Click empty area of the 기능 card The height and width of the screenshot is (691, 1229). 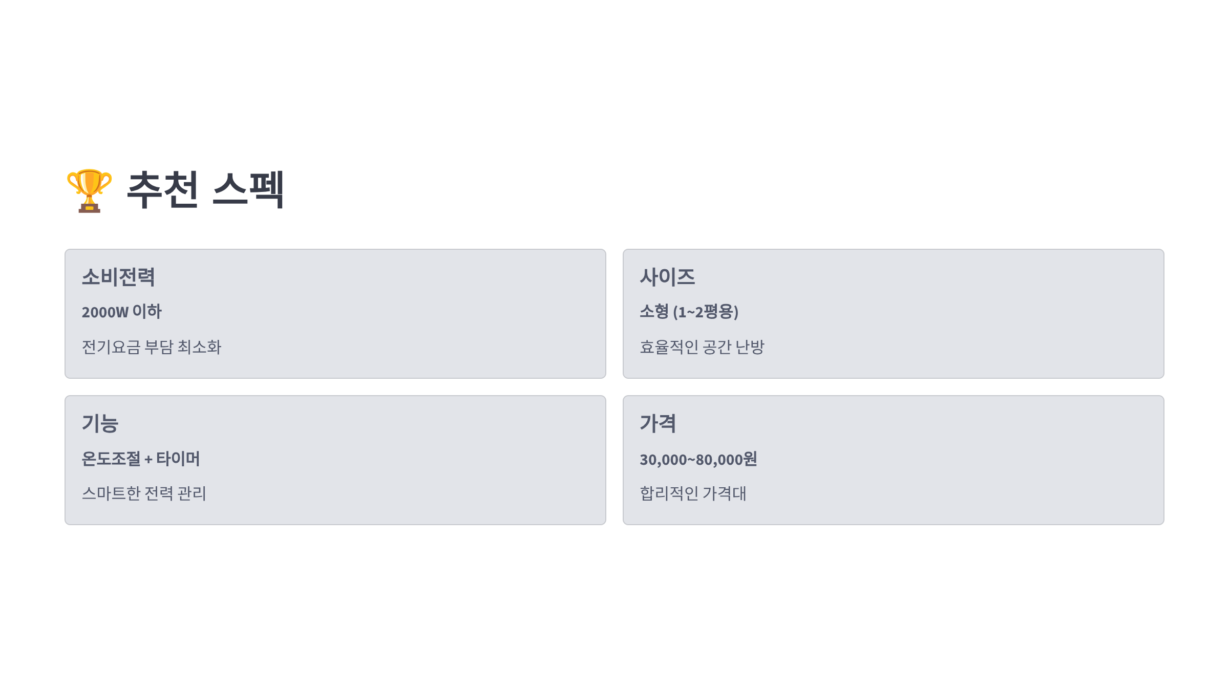point(410,460)
